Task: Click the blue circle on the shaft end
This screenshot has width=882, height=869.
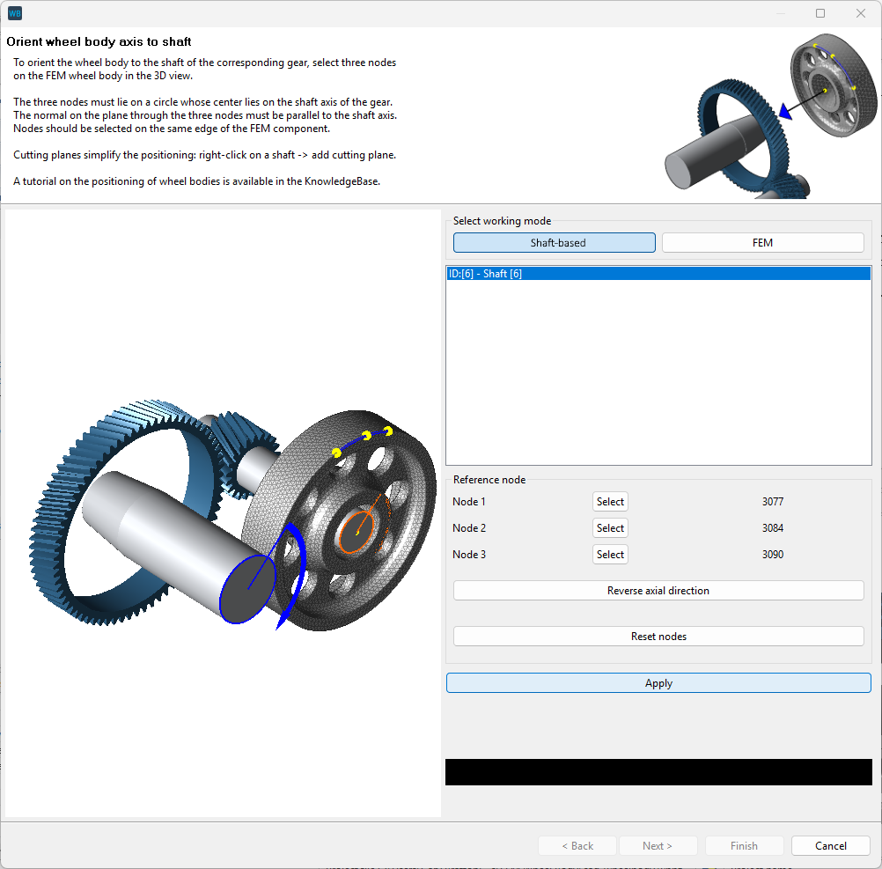Action: [x=247, y=588]
